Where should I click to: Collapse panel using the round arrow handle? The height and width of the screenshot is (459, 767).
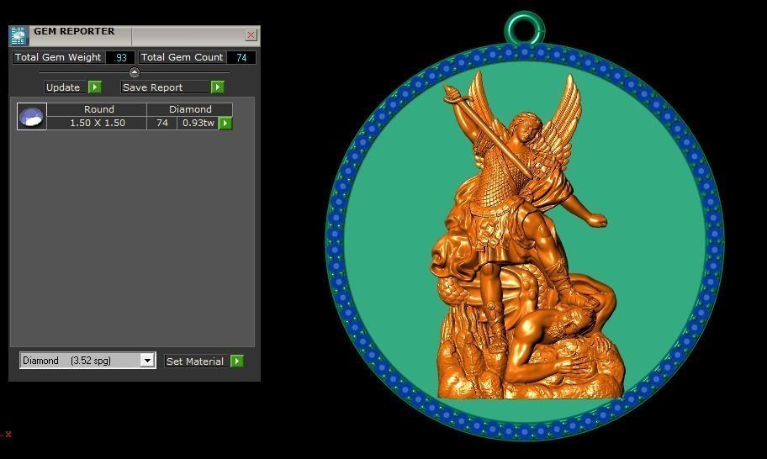pos(134,72)
